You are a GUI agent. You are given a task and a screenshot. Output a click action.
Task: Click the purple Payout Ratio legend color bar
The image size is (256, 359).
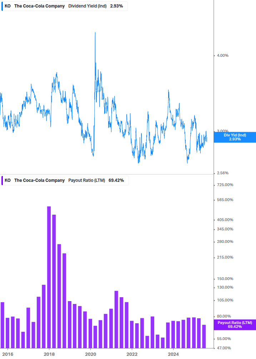2,180
